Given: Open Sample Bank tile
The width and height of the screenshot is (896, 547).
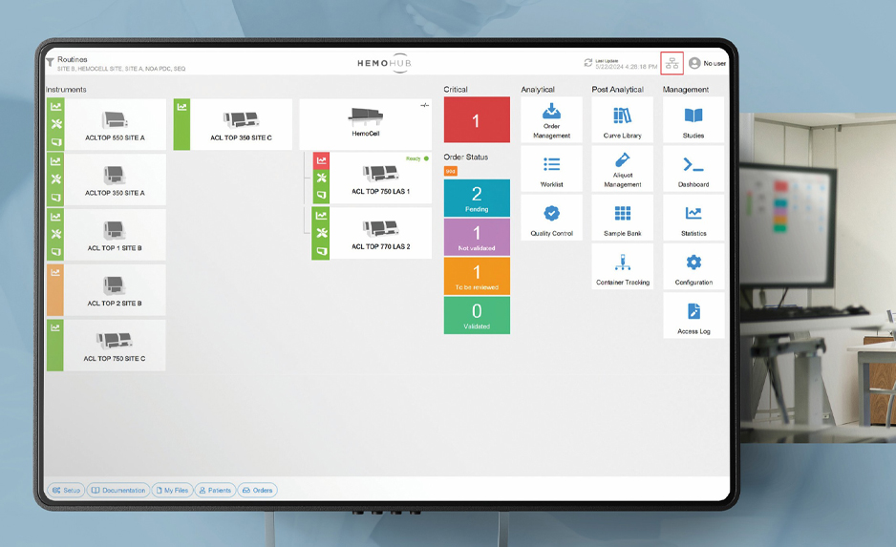Looking at the screenshot, I should point(622,218).
